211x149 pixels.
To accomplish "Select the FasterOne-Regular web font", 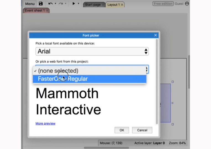I will 90,79.
